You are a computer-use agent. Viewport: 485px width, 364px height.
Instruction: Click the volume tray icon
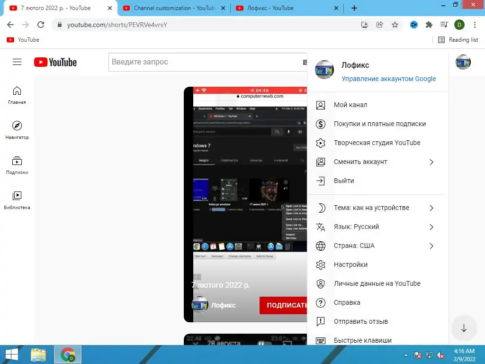click(x=440, y=355)
